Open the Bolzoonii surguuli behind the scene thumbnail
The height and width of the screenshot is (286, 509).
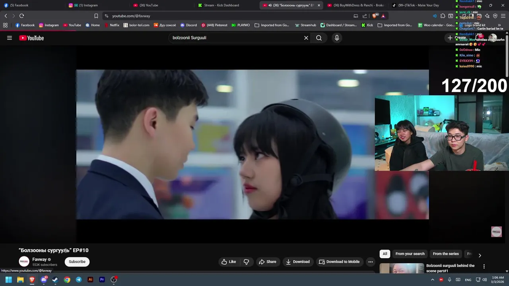[402, 269]
